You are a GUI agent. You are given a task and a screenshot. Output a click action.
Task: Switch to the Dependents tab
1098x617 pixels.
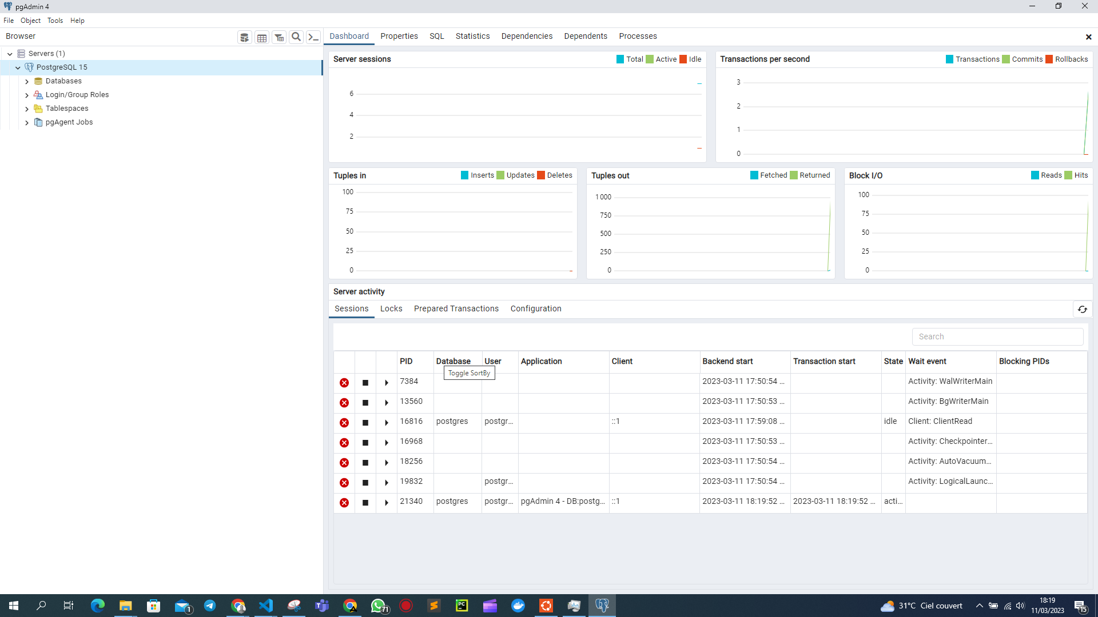(x=586, y=36)
